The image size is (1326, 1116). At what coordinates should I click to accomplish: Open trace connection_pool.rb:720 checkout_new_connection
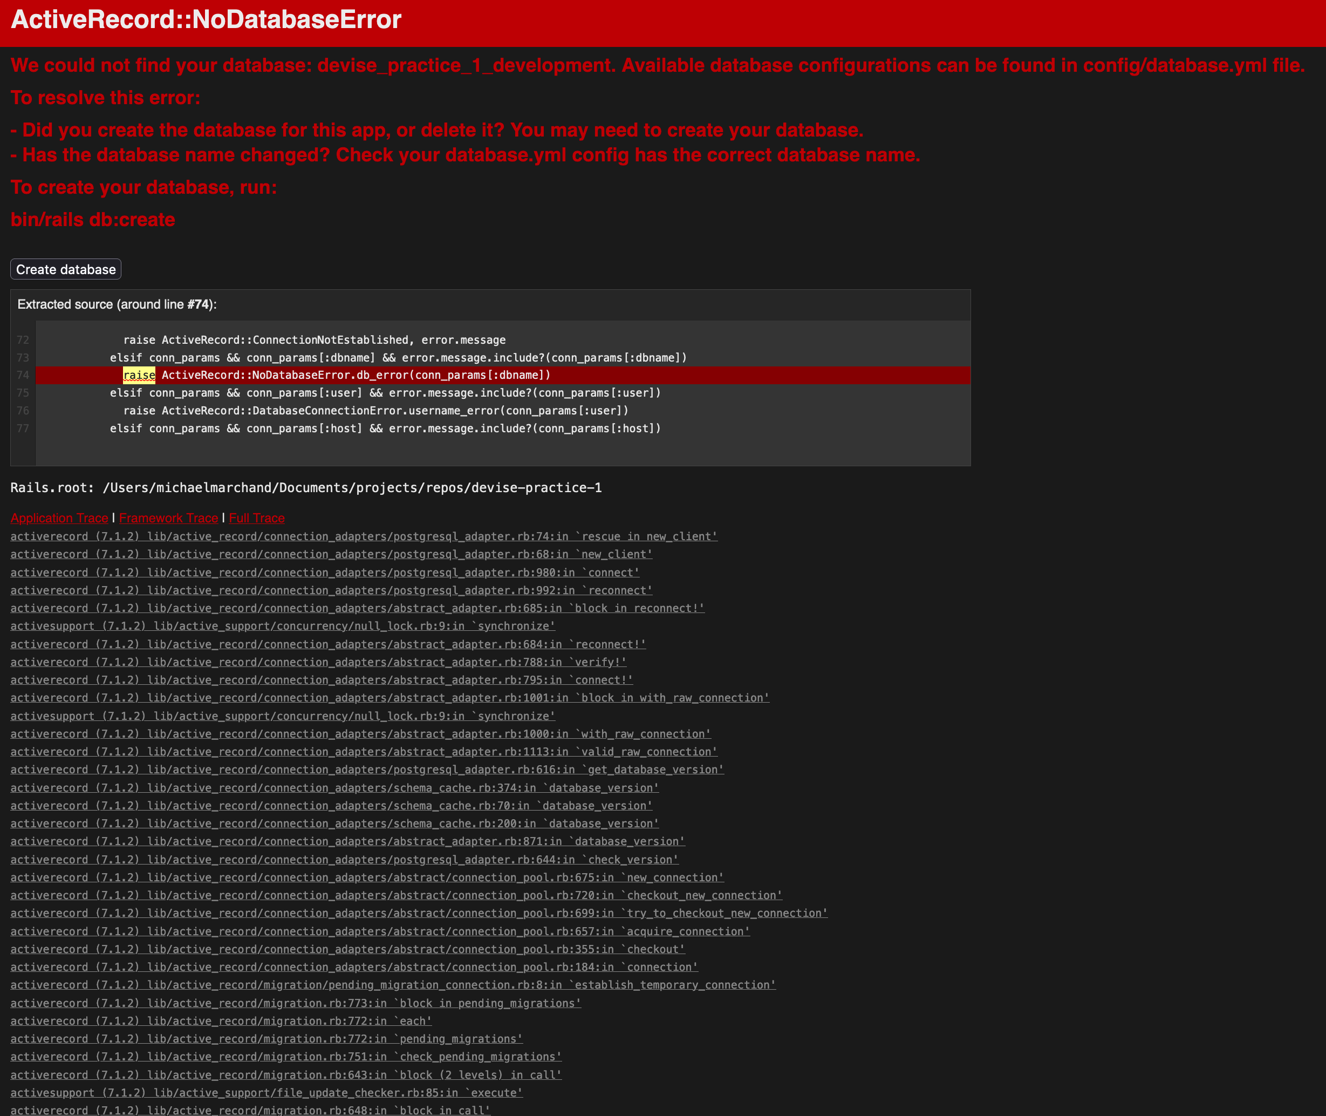[x=397, y=895]
